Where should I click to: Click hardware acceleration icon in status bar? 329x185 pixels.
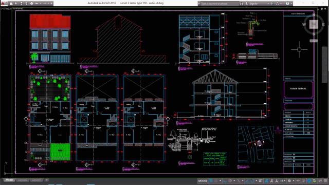[309, 181]
